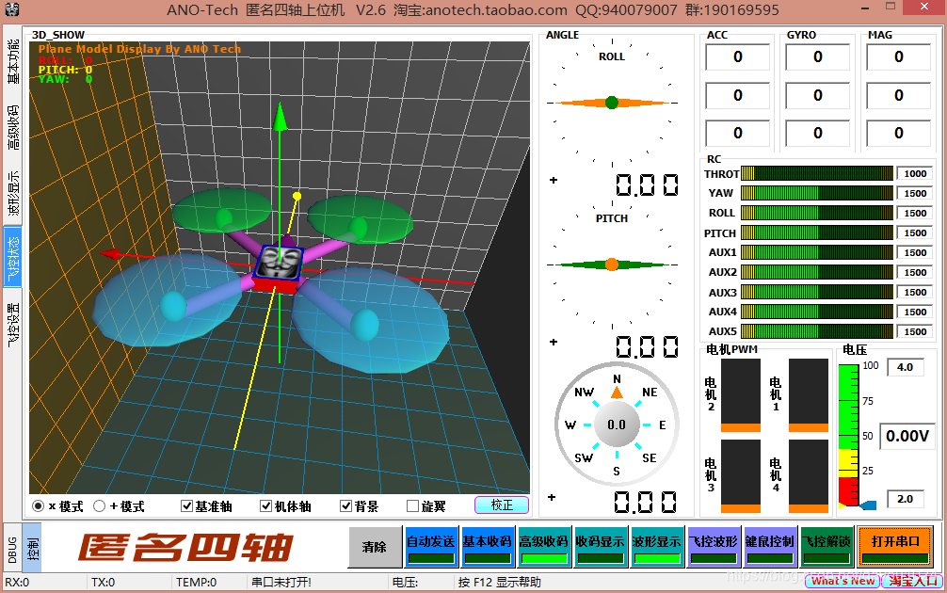Click the ROLL attitude indicator dial
Screen dimensions: 947x593
coord(612,104)
